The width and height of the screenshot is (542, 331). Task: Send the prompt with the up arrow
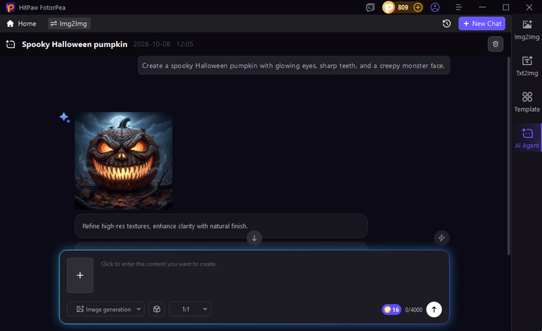[x=434, y=310]
